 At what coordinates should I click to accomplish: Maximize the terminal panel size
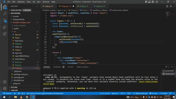coord(172,67)
